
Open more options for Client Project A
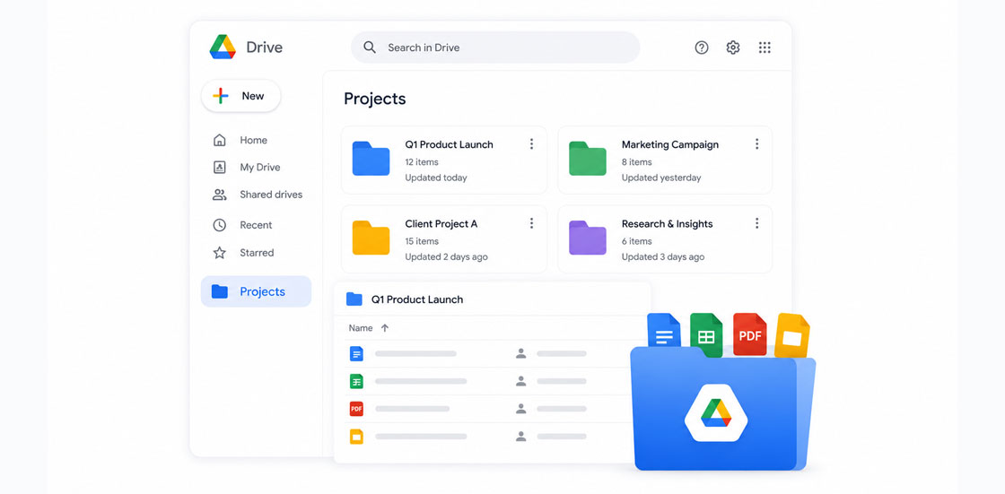coord(531,223)
